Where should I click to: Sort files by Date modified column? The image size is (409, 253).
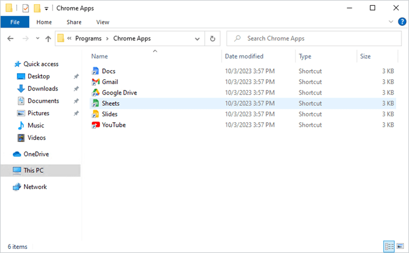pyautogui.click(x=244, y=56)
